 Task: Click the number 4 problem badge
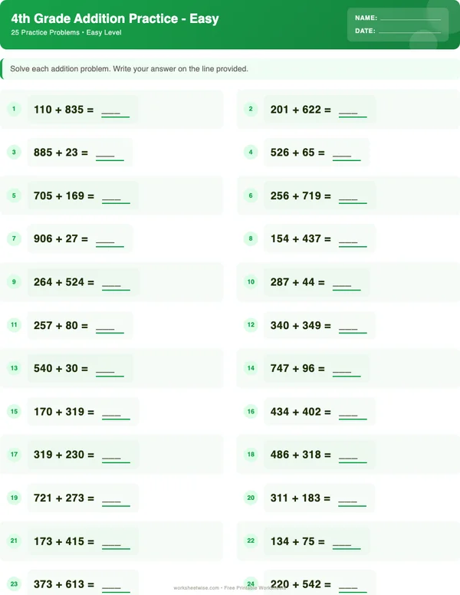[x=251, y=152]
